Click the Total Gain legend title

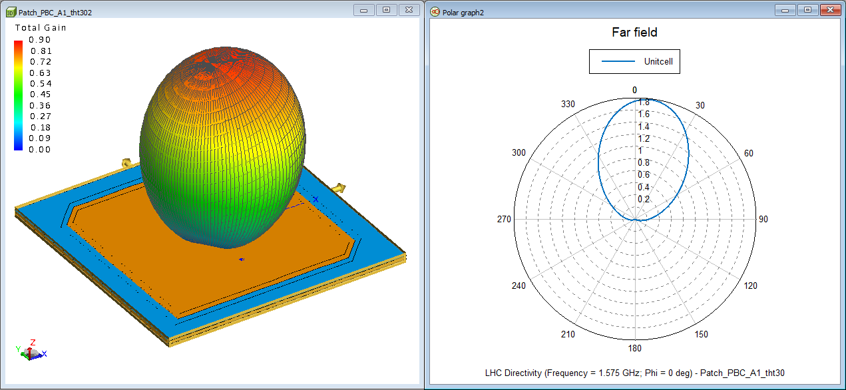pyautogui.click(x=41, y=28)
